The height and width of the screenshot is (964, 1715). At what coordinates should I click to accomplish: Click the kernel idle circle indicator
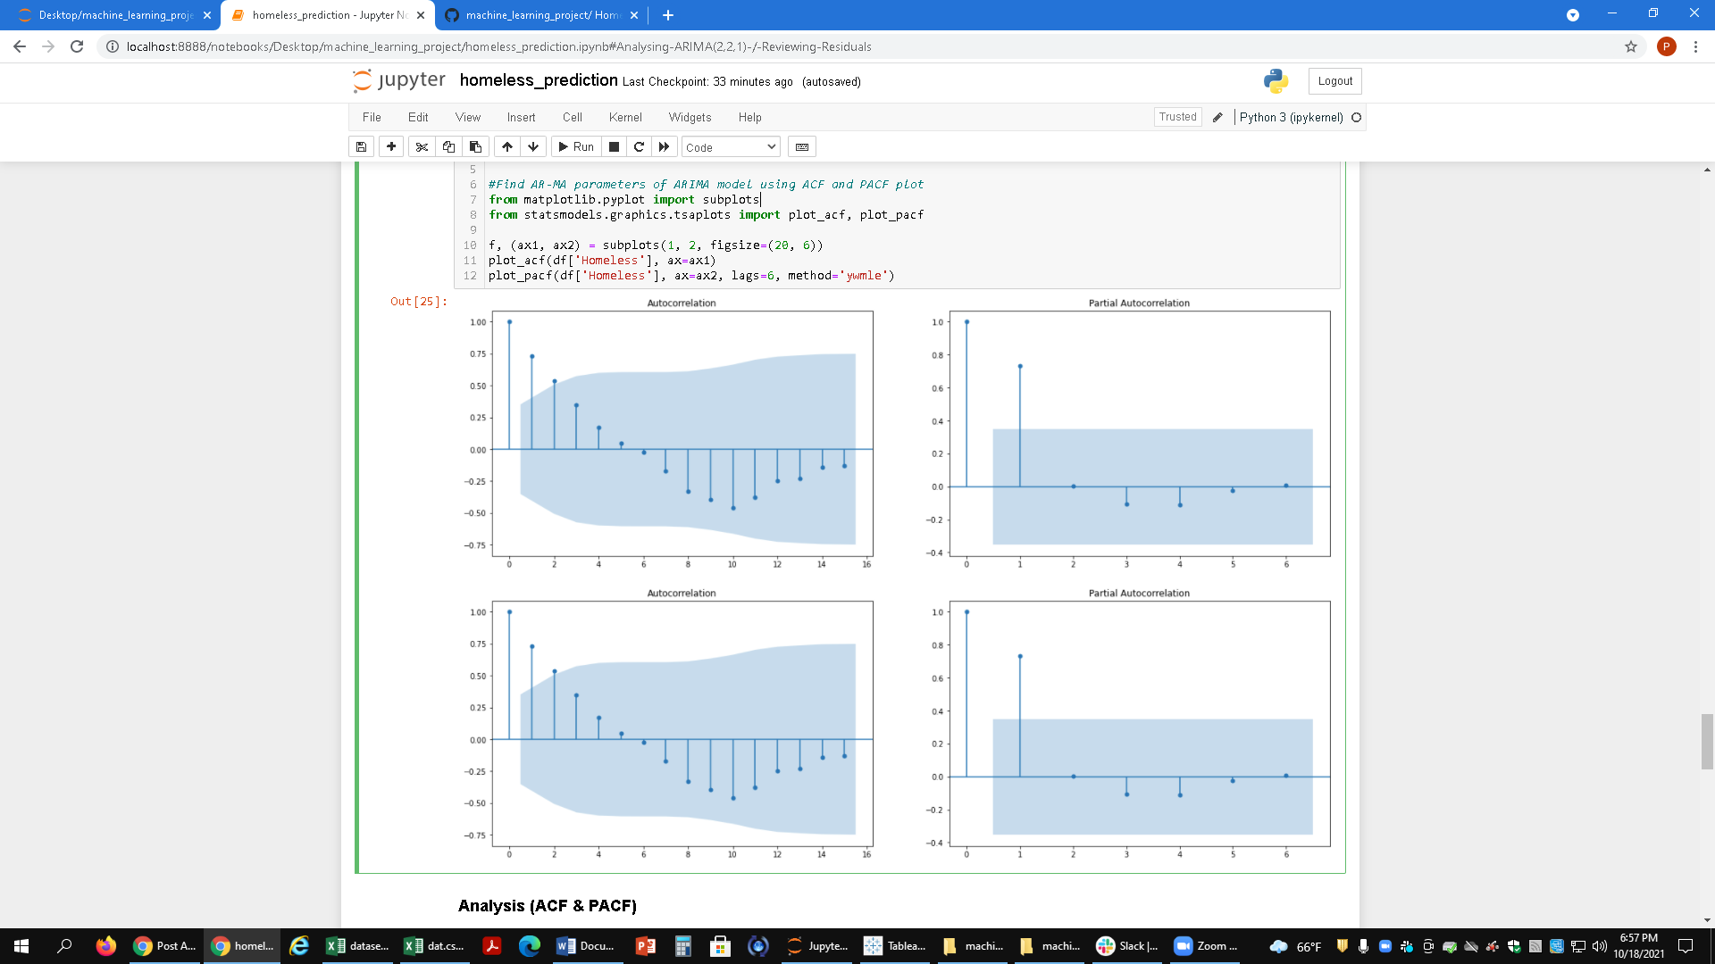1356,117
